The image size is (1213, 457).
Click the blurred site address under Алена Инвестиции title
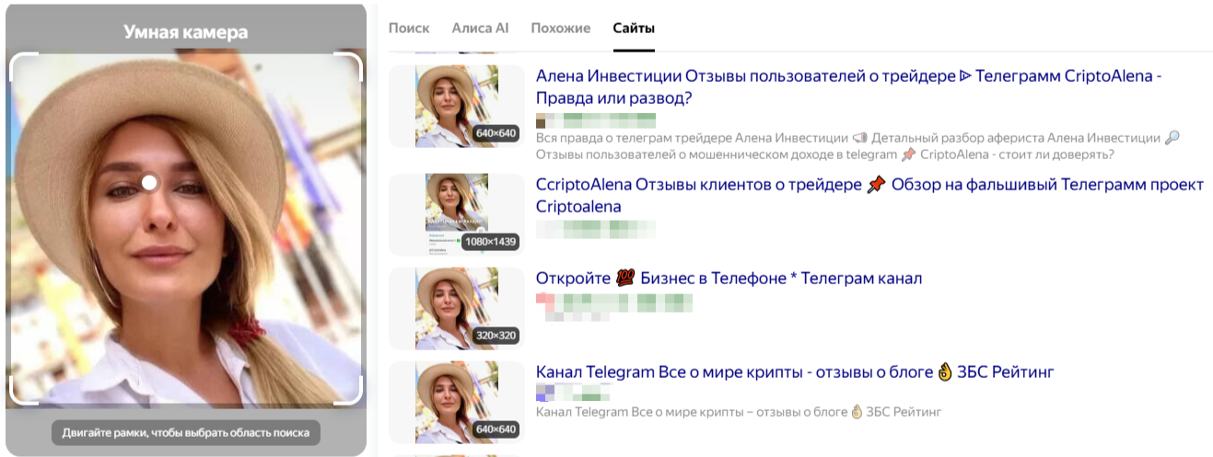click(596, 120)
